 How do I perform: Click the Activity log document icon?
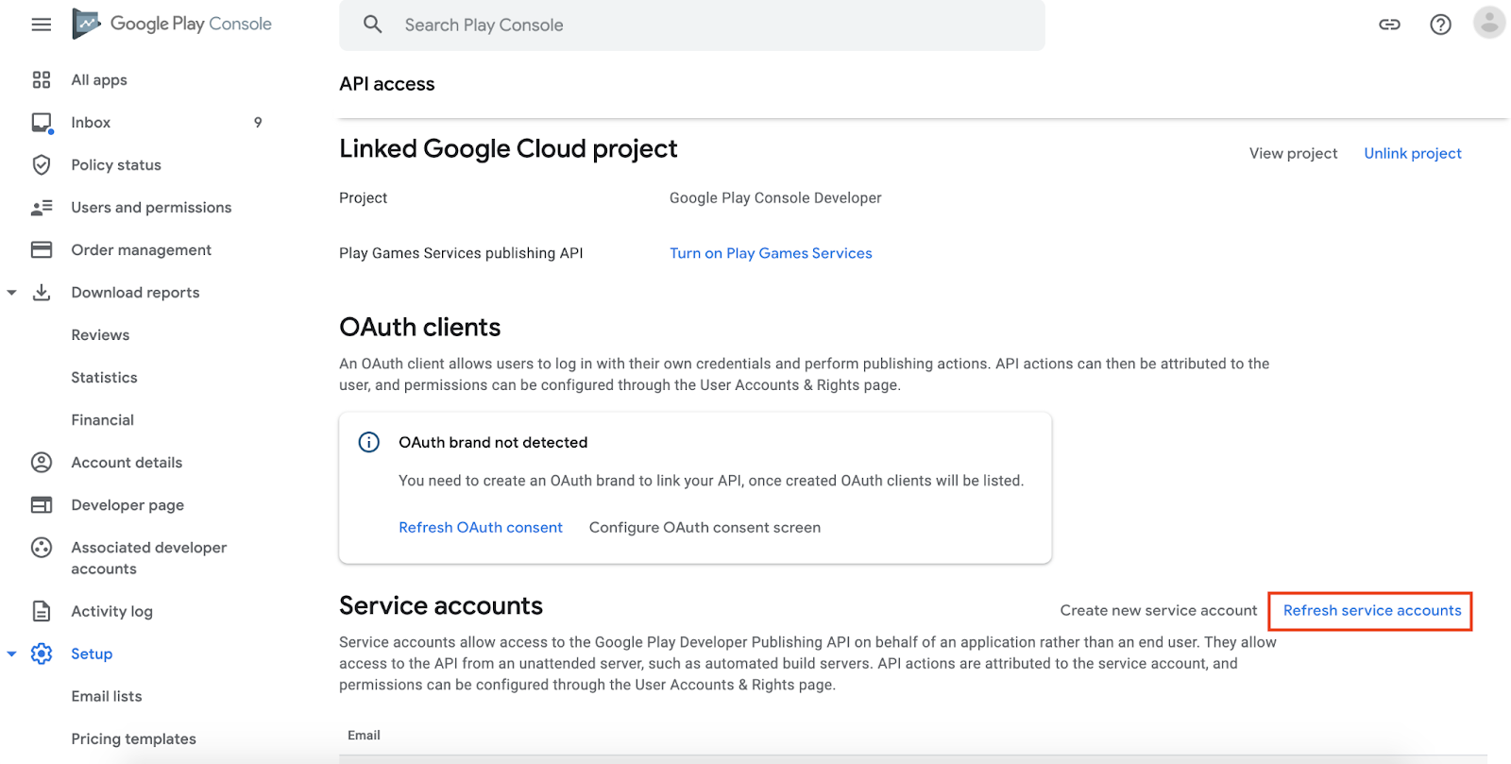[42, 611]
